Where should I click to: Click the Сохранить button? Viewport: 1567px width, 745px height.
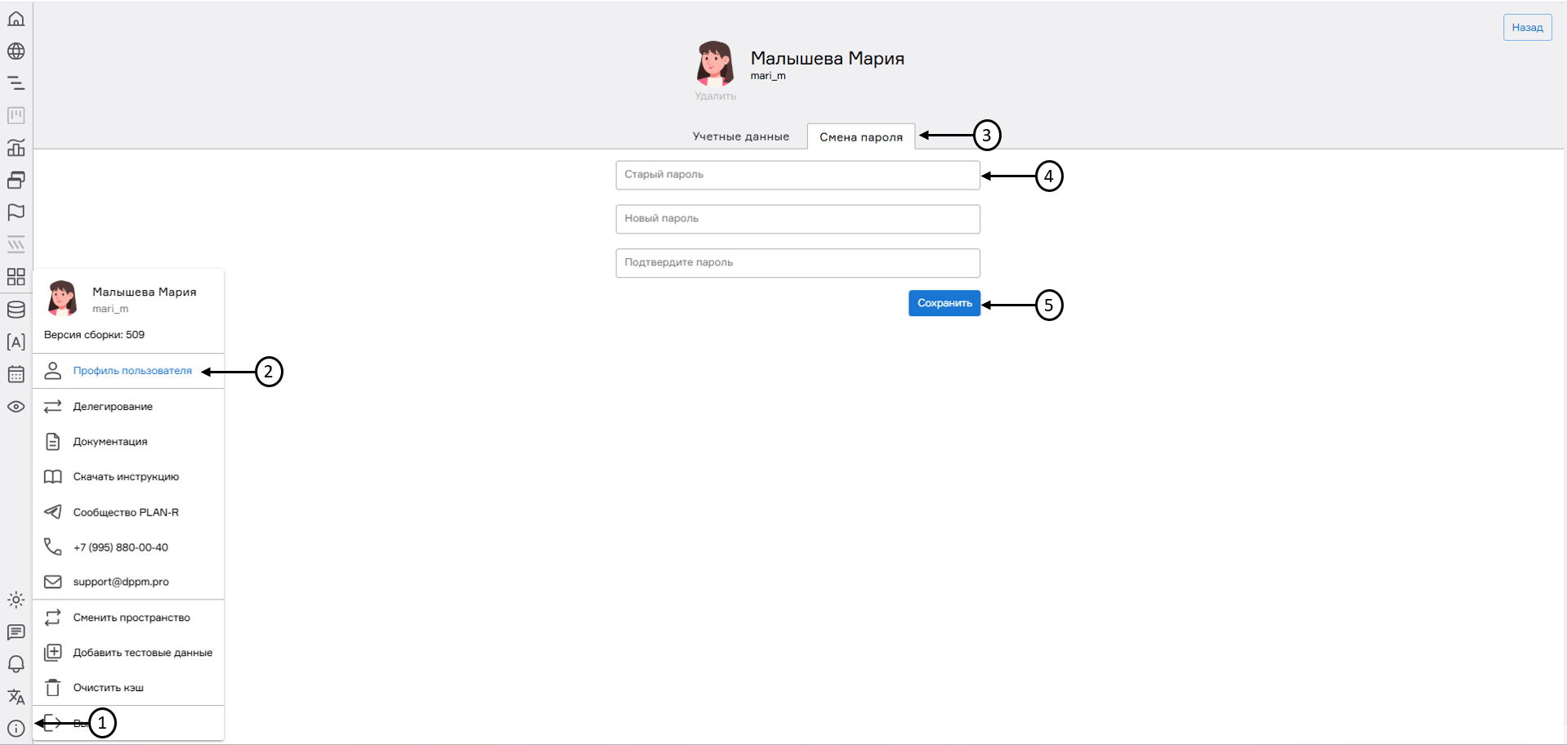pyautogui.click(x=944, y=303)
